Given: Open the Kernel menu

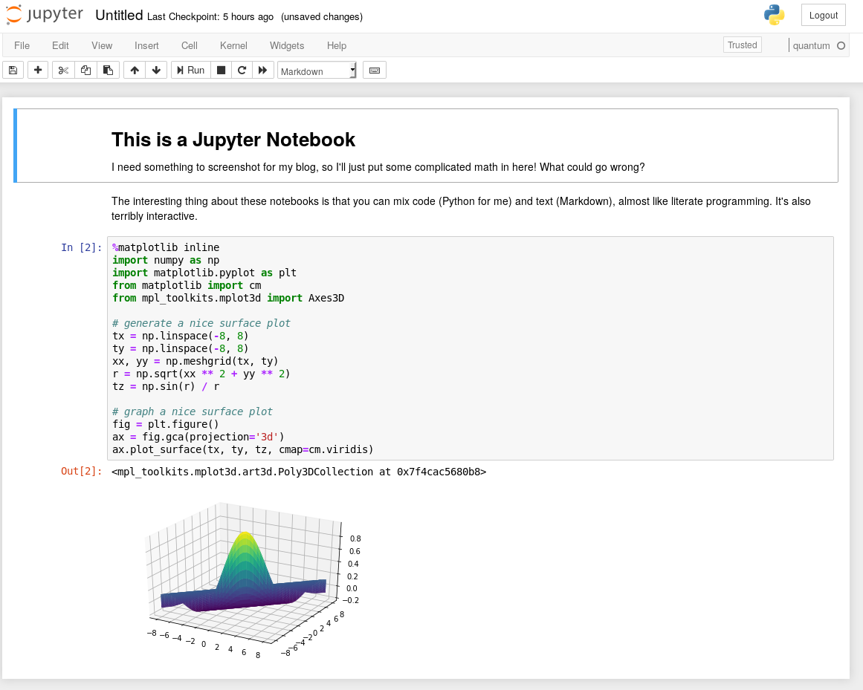Looking at the screenshot, I should tap(233, 45).
